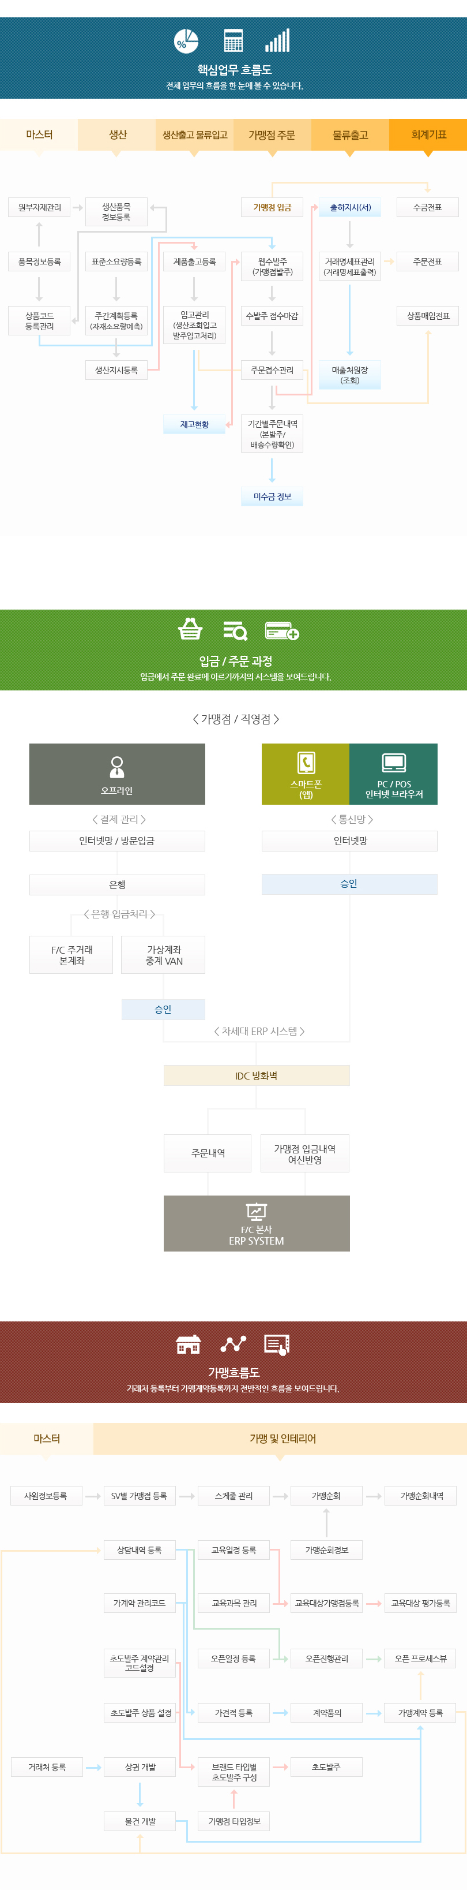This screenshot has height=1890, width=467.
Task: Open the 회계기표 tab
Action: (x=428, y=135)
